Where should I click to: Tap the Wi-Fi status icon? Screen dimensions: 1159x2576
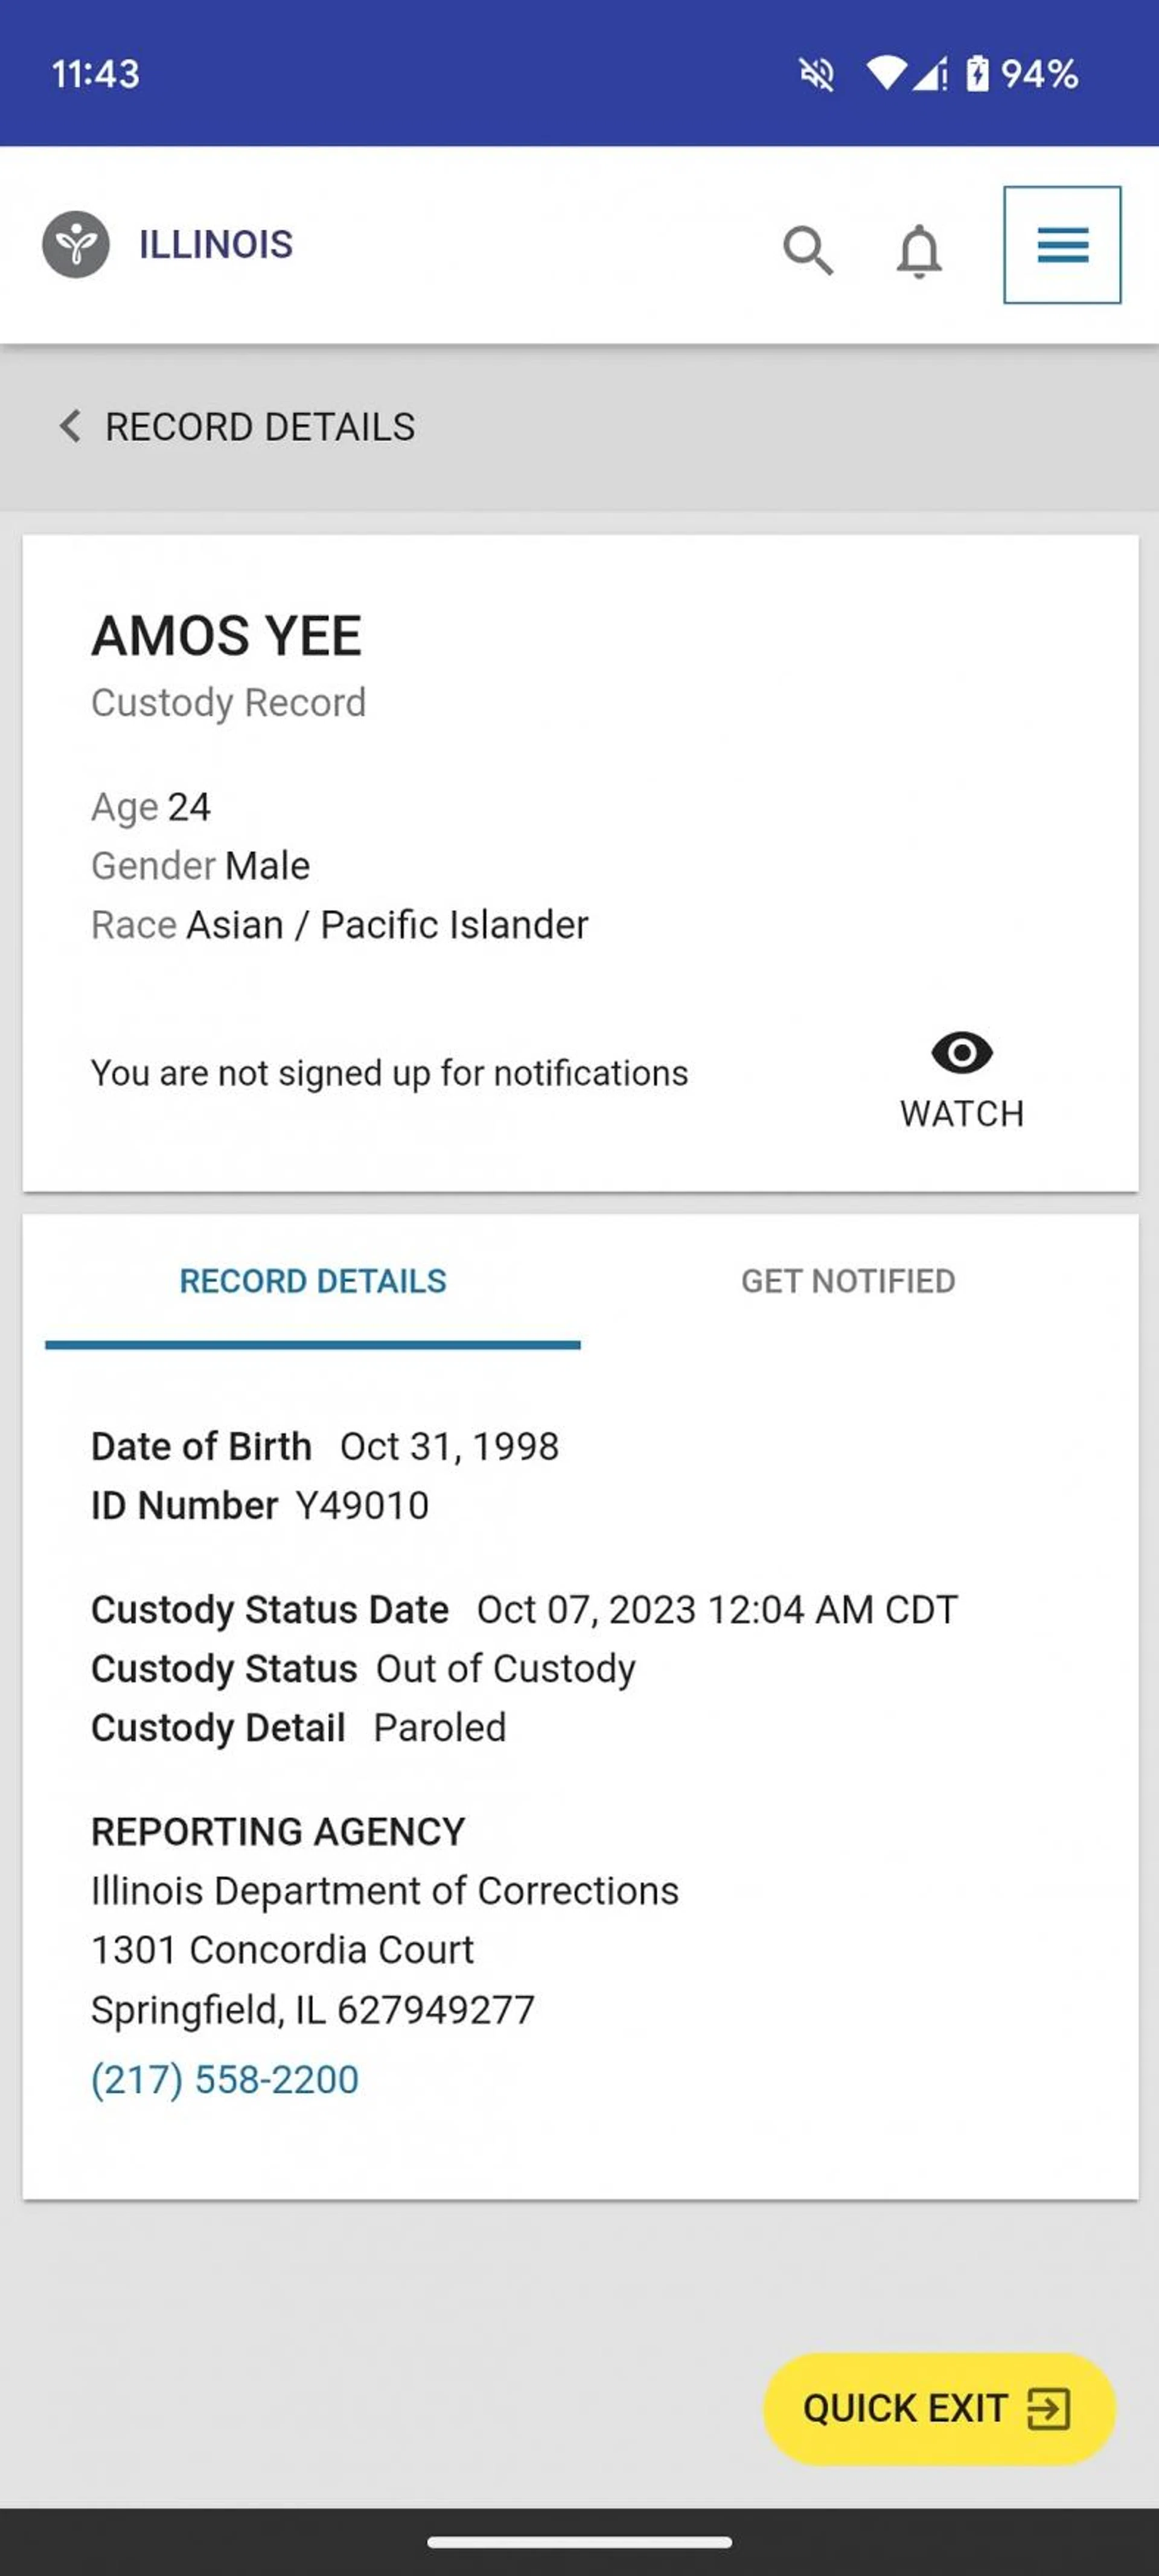pyautogui.click(x=885, y=73)
